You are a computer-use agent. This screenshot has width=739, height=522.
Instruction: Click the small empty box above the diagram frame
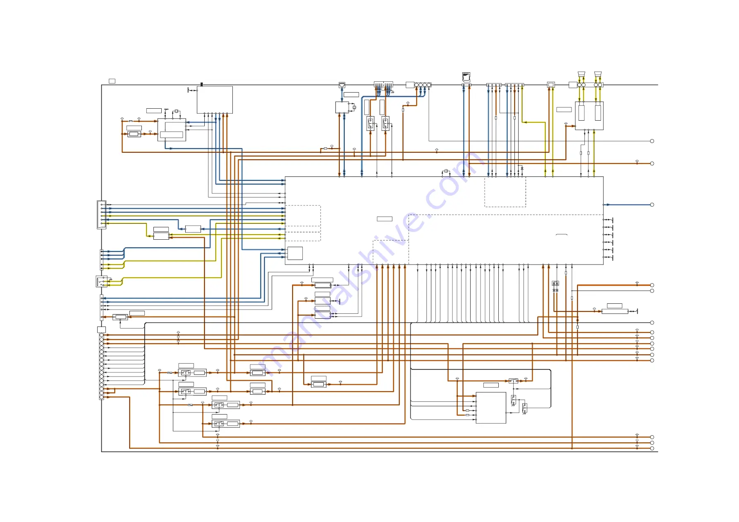tap(112, 81)
